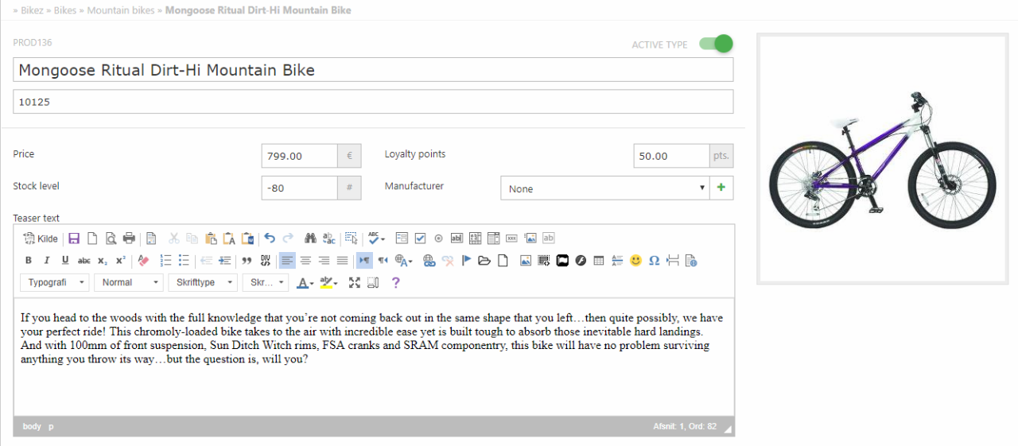The image size is (1018, 446).
Task: Insert a smiley with the emoji icon
Action: click(x=635, y=260)
